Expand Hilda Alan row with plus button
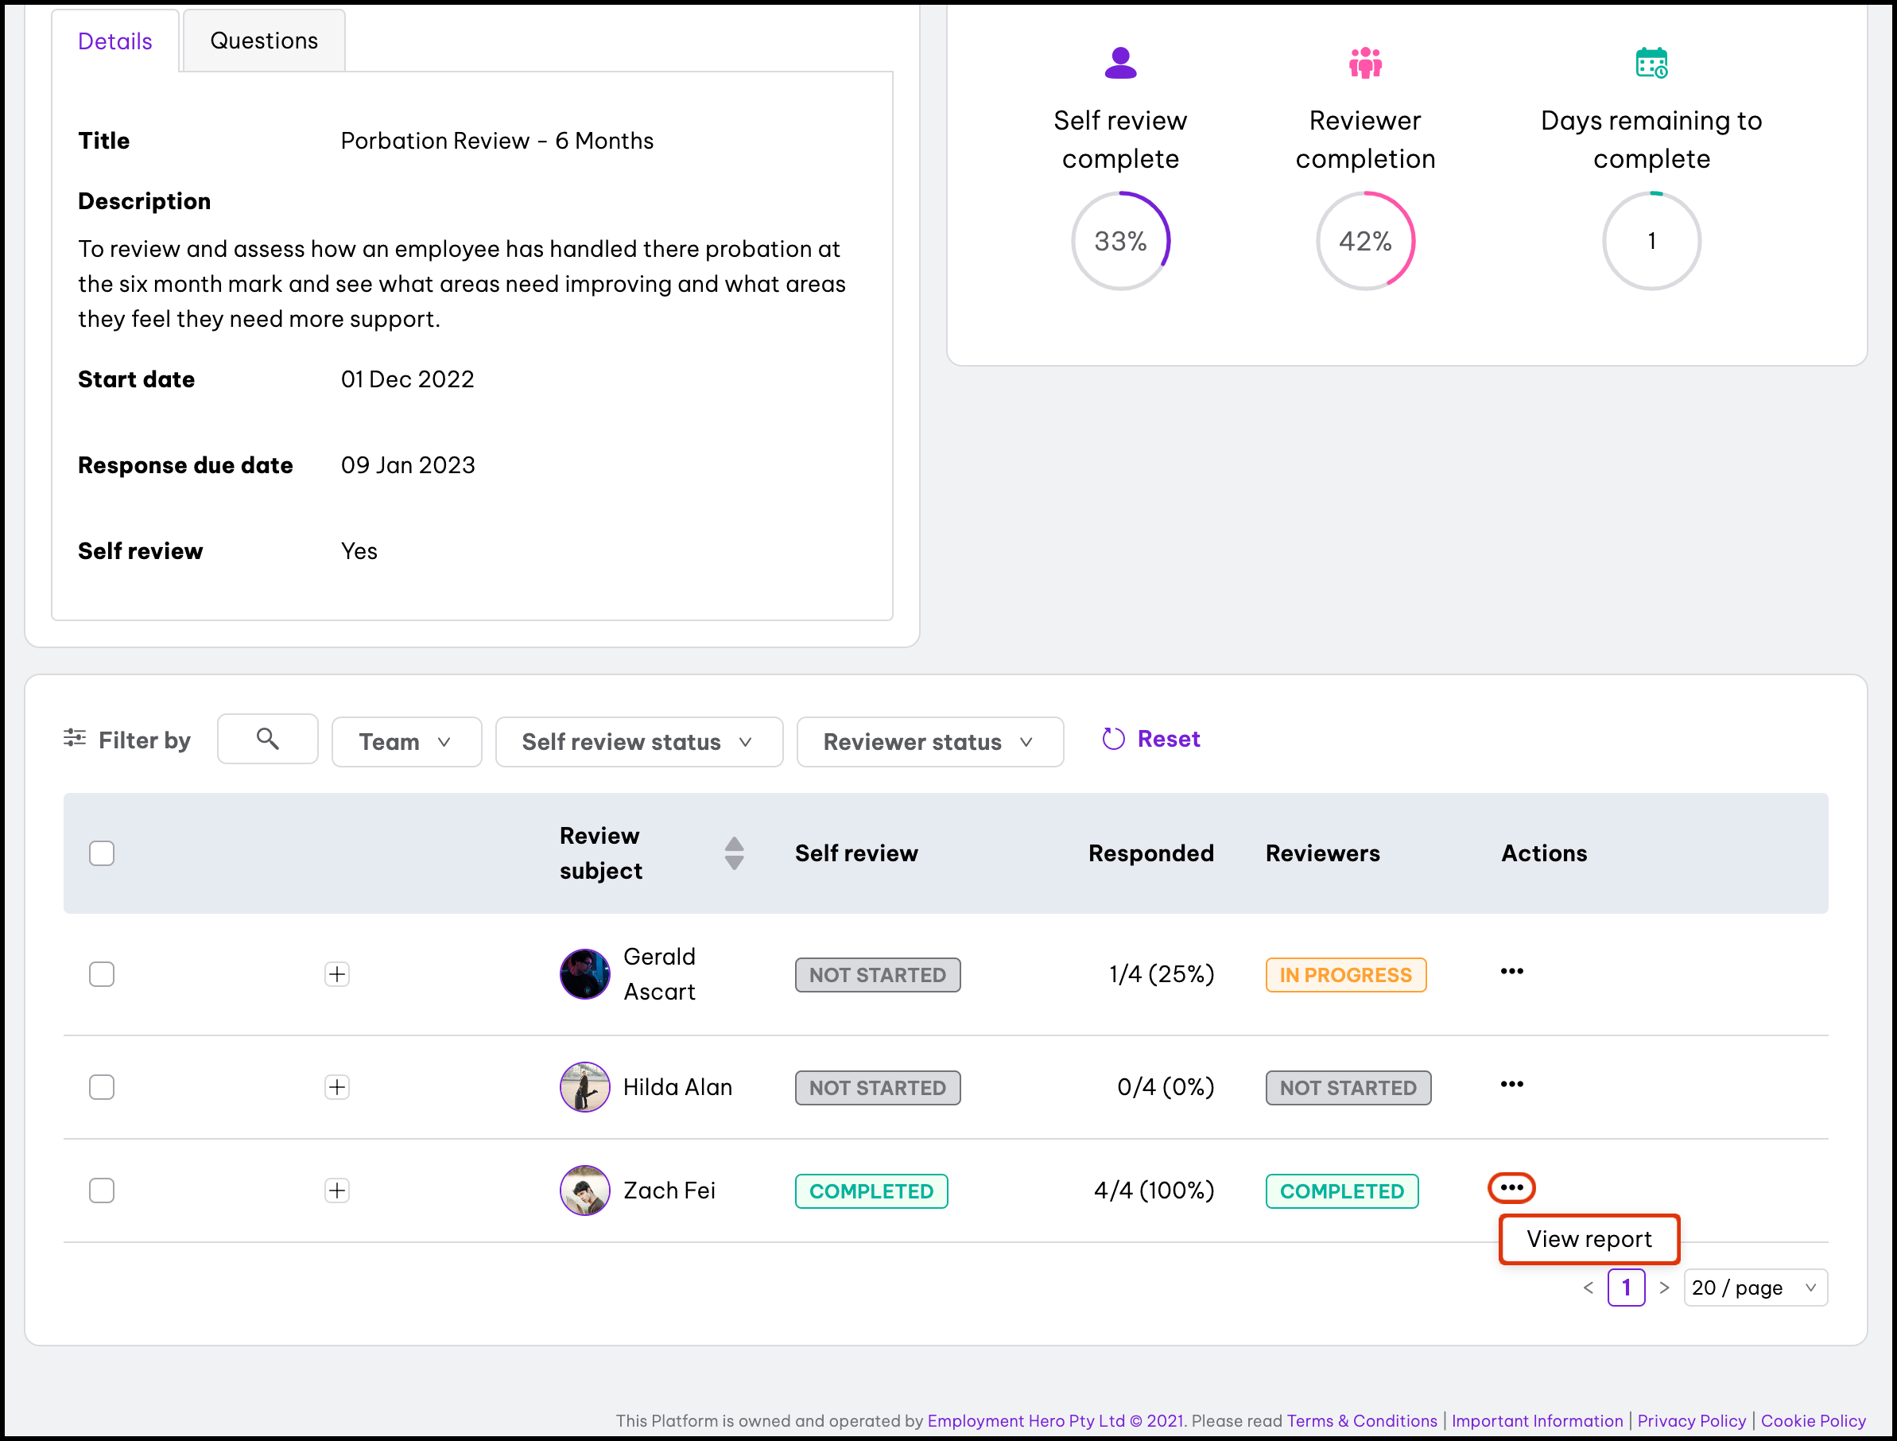Screen dimensions: 1897x1441 [x=337, y=1088]
